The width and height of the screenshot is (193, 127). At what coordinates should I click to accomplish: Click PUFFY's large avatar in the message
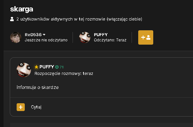[24, 70]
